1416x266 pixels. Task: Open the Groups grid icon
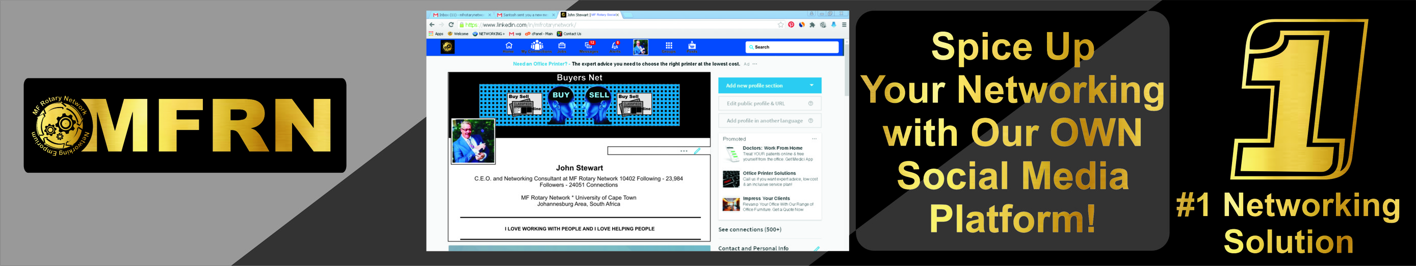click(x=668, y=47)
